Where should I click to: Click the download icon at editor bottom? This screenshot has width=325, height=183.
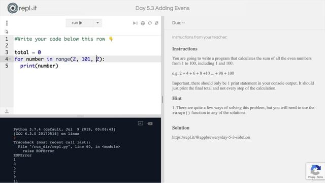pyautogui.click(x=7, y=111)
